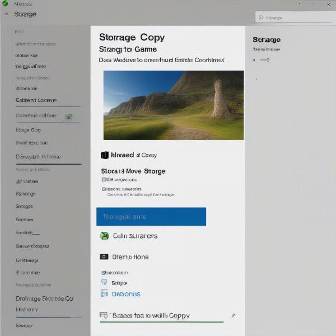Viewport: 336px width, 336px height.
Task: Click the small icon before Soecbis in sidebar
Action: pyautogui.click(x=19, y=181)
